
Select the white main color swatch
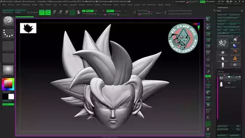coord(11,97)
